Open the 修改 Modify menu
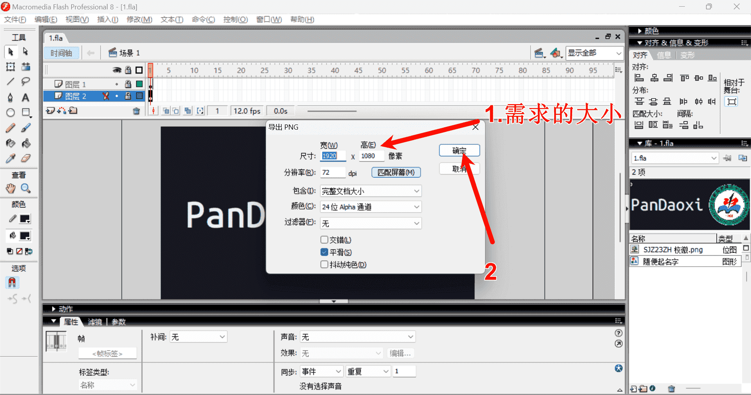751x395 pixels. click(139, 20)
